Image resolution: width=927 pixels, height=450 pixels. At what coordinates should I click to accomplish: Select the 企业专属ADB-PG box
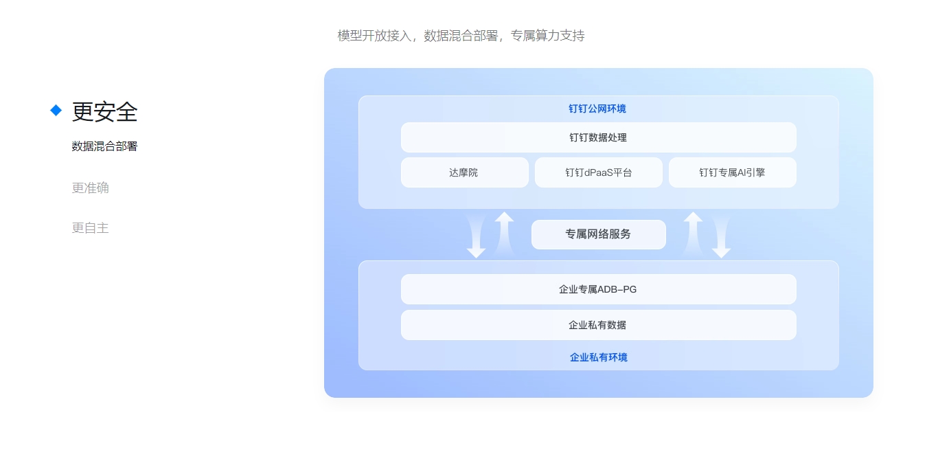pos(598,289)
